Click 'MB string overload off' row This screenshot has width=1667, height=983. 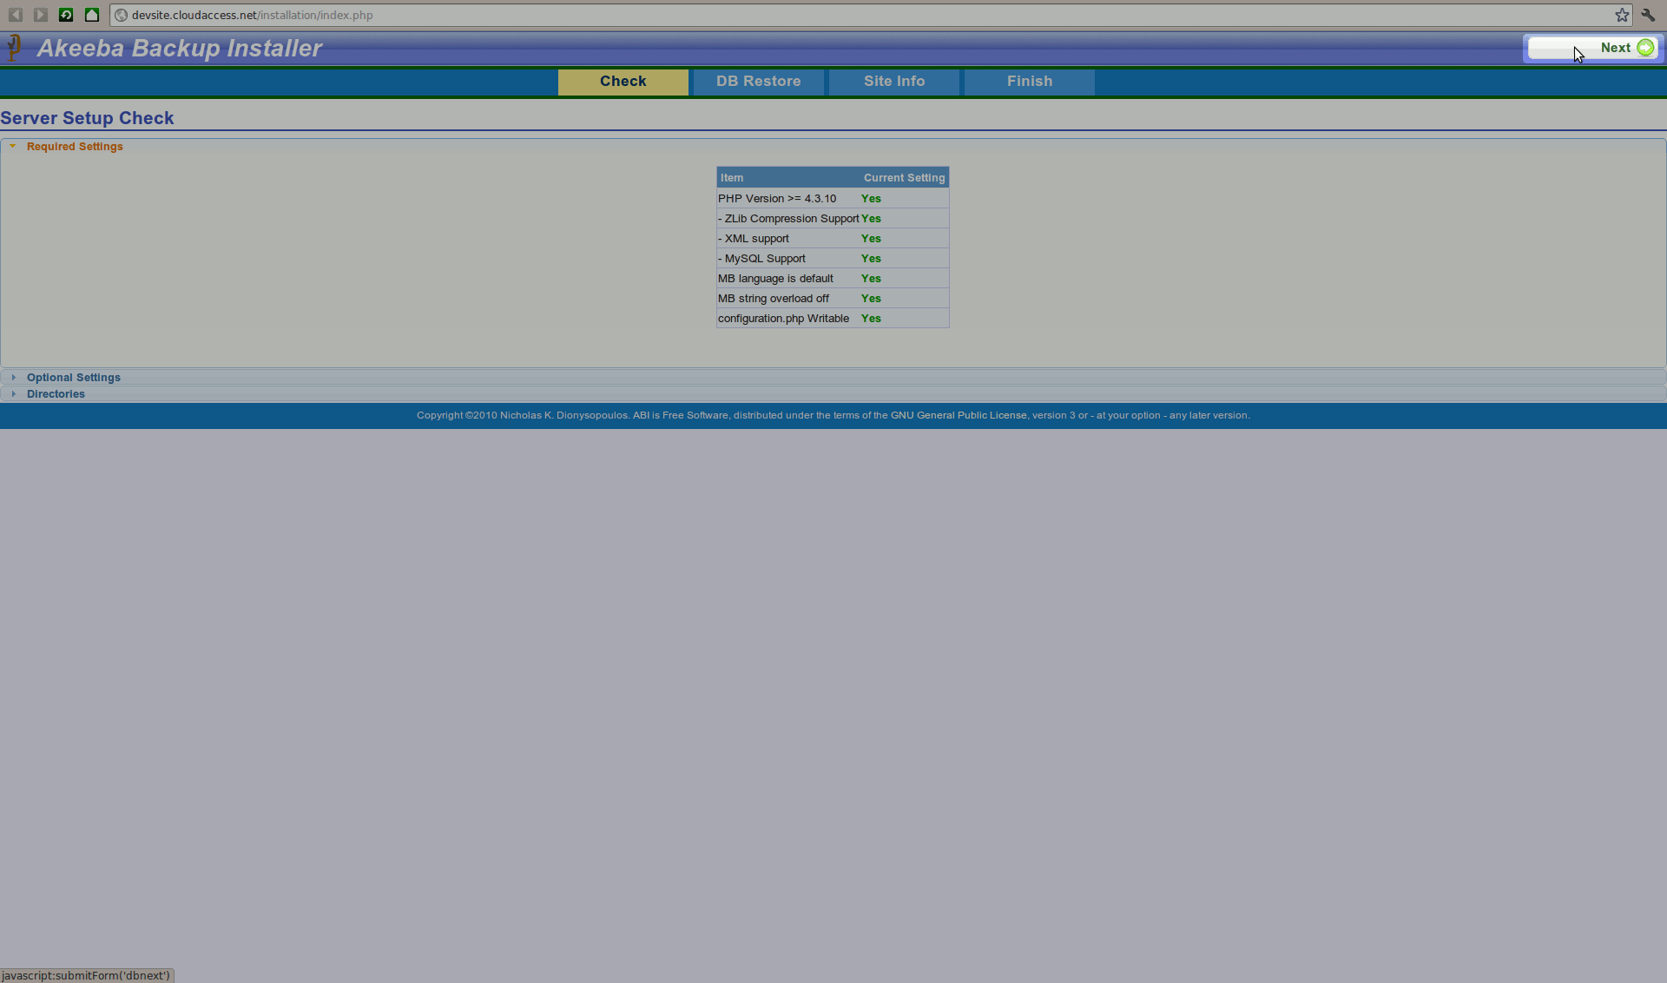[833, 299]
